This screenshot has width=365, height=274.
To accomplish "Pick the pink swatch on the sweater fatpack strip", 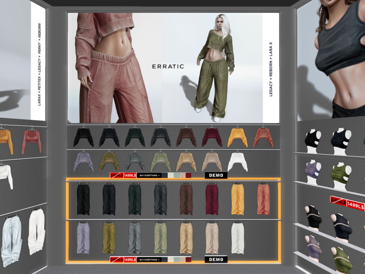I will 182,175.
